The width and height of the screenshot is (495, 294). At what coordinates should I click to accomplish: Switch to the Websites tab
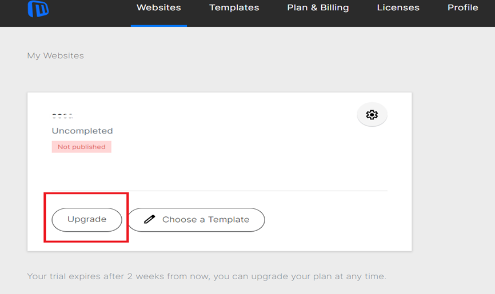[159, 8]
